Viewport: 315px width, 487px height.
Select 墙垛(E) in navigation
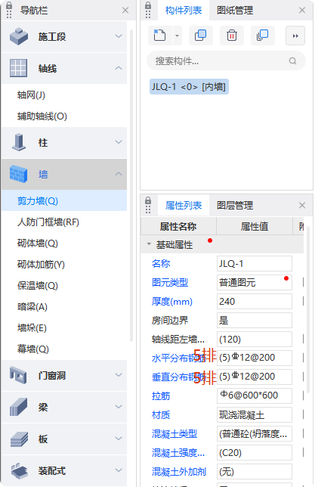point(64,328)
